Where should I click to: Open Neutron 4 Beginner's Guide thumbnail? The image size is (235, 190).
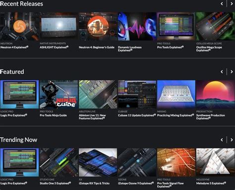98,26
